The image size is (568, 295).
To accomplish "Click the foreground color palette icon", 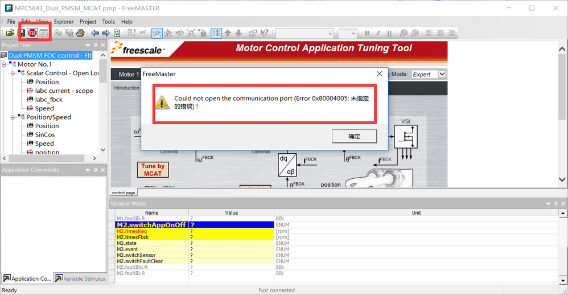I will pyautogui.click(x=404, y=33).
